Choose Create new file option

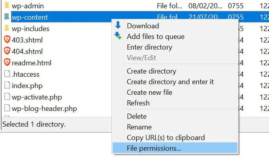click(149, 92)
